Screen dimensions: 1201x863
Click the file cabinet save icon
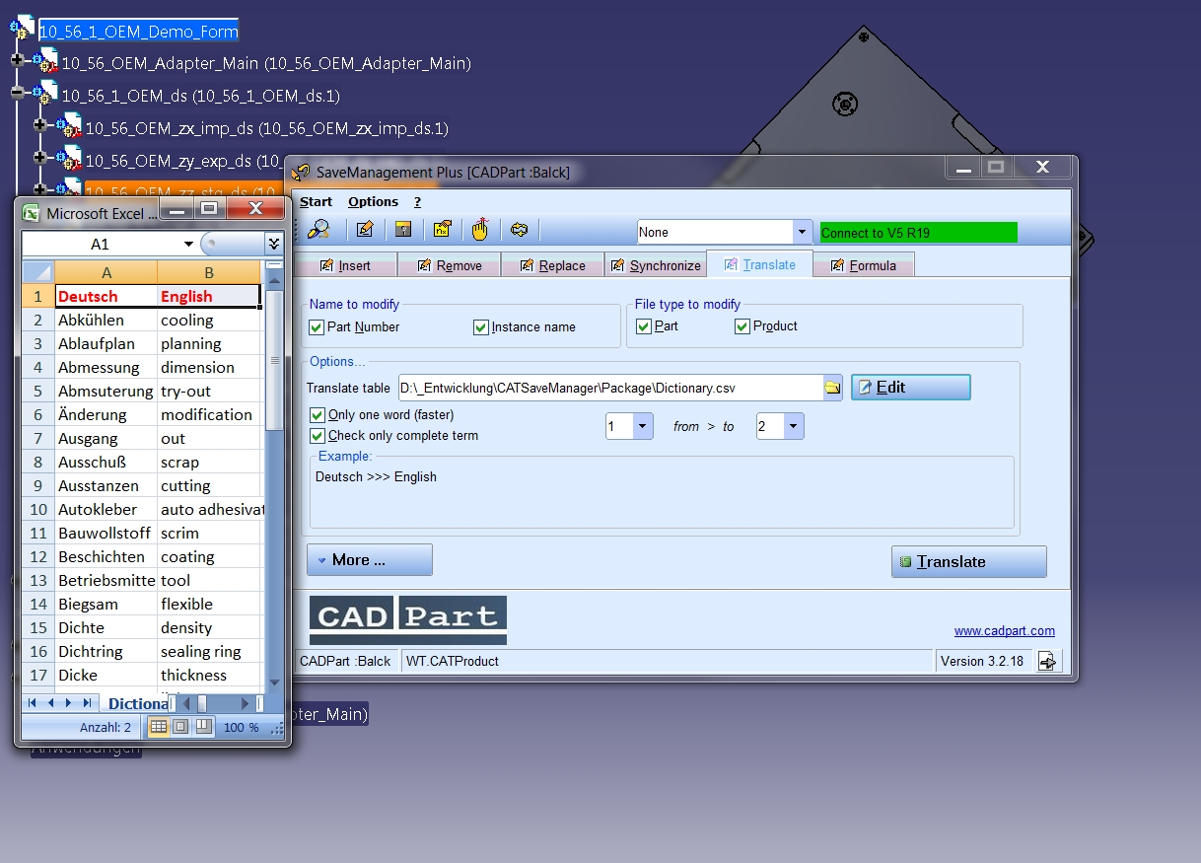click(x=403, y=231)
